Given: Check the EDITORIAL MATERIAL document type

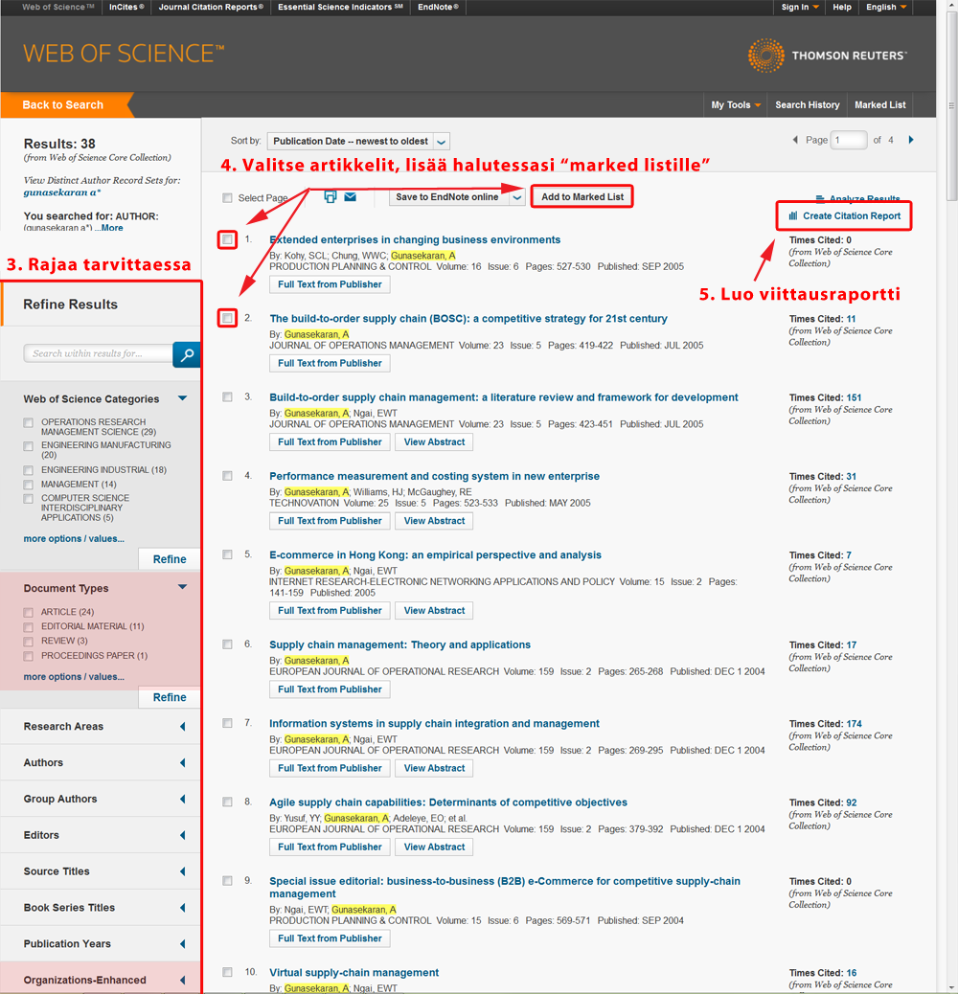Looking at the screenshot, I should (x=28, y=627).
